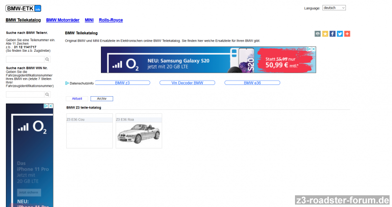Open more sharing options plus icon
This screenshot has width=392, height=207.
point(347,34)
